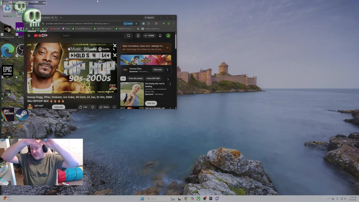Open Chrome from the taskbar

(x=186, y=199)
